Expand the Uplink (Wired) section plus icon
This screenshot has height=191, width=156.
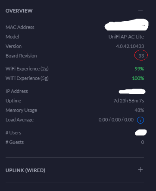point(140,170)
